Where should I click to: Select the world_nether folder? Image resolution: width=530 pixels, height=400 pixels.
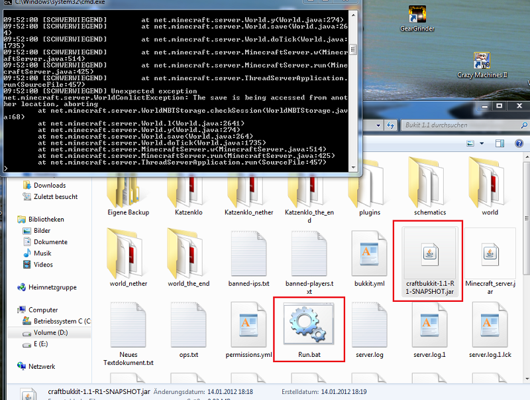point(129,258)
